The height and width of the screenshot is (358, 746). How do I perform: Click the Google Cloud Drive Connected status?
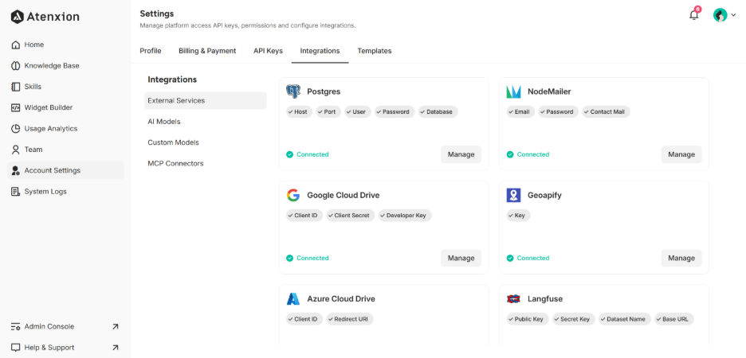[x=308, y=259]
